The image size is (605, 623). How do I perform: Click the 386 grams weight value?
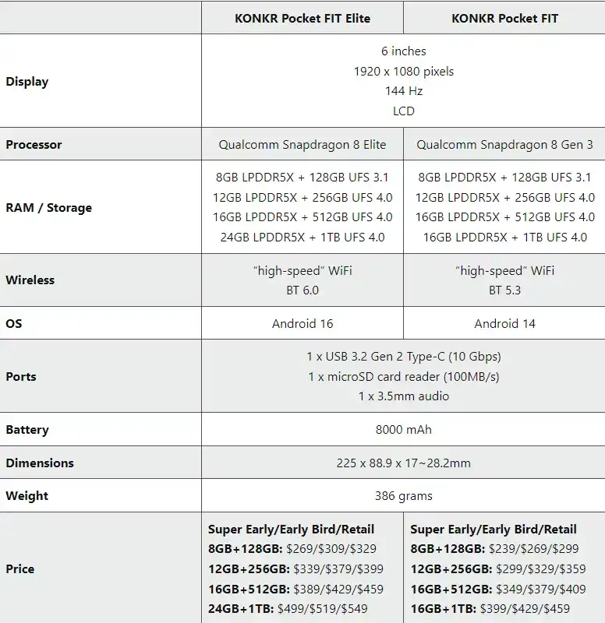point(403,495)
